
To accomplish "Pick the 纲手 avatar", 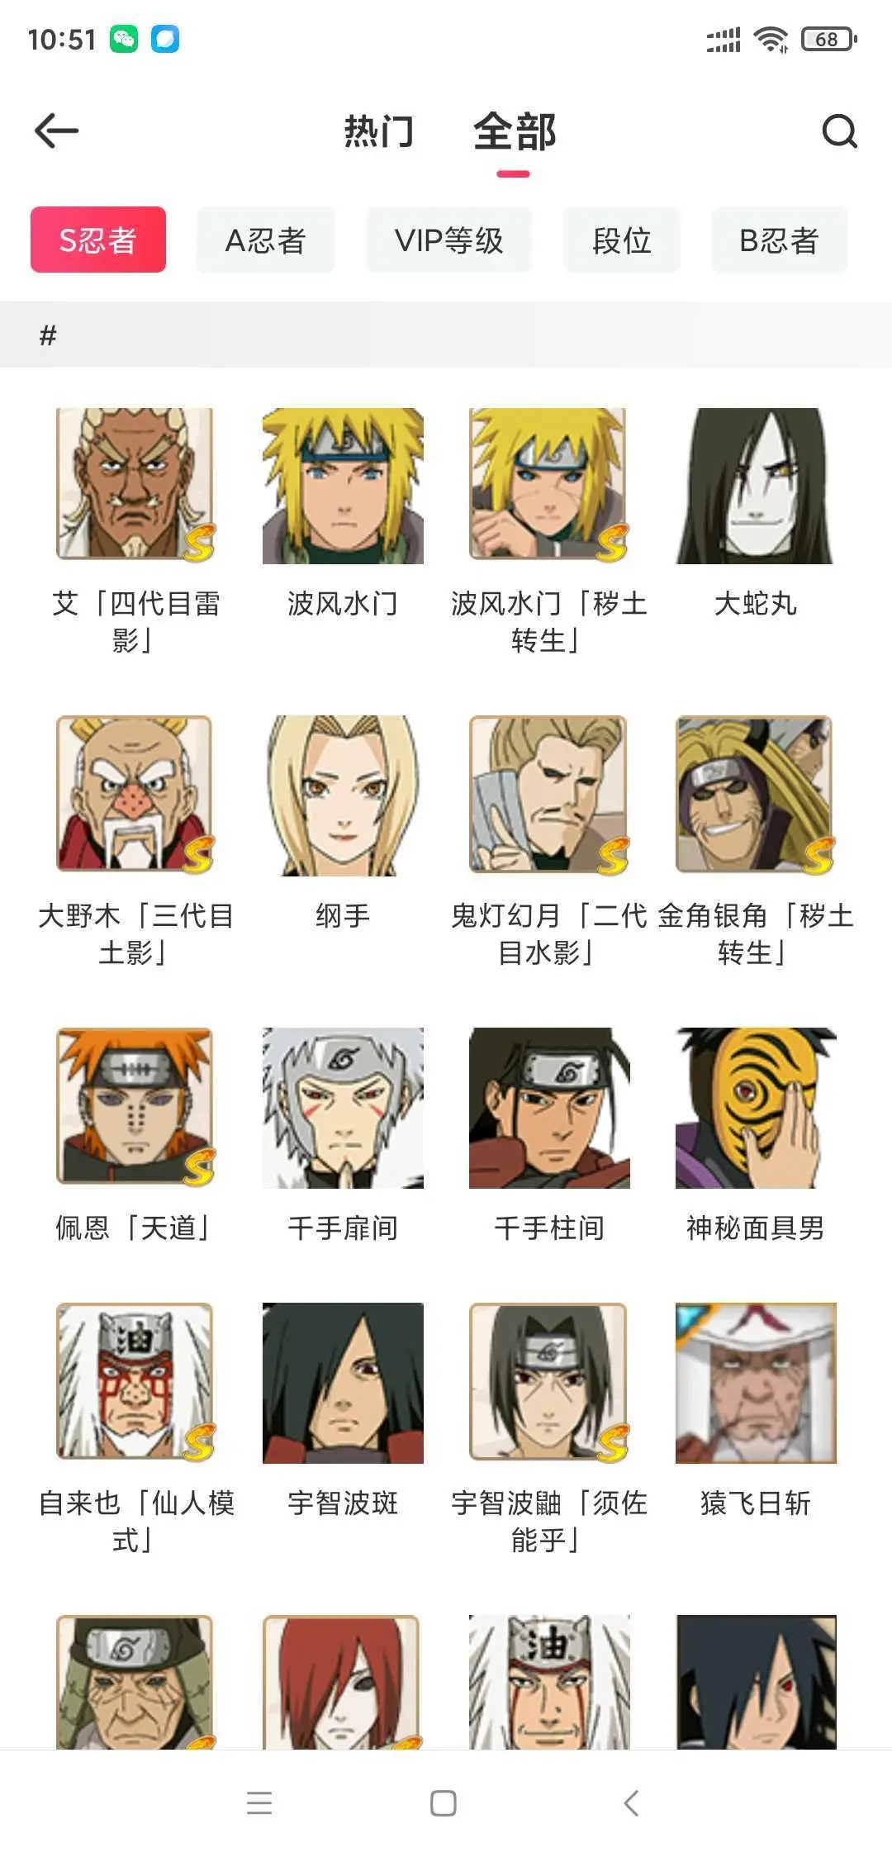I will click(343, 796).
